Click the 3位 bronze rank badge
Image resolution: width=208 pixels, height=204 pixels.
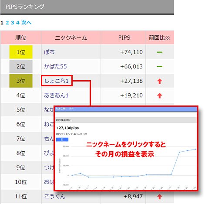pos(21,81)
